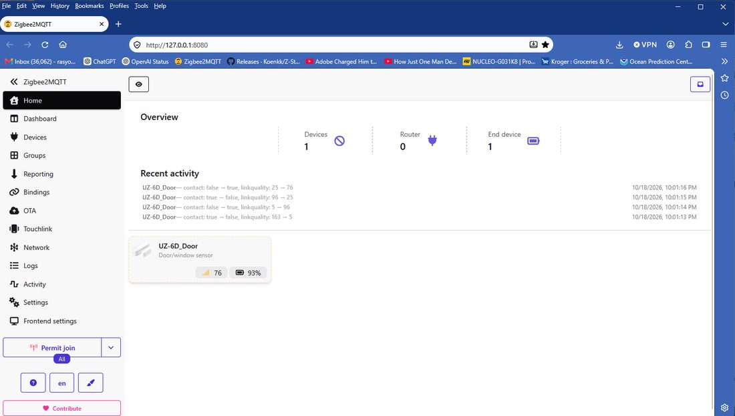Open the Bindings page
This screenshot has height=416, width=735.
pyautogui.click(x=62, y=192)
